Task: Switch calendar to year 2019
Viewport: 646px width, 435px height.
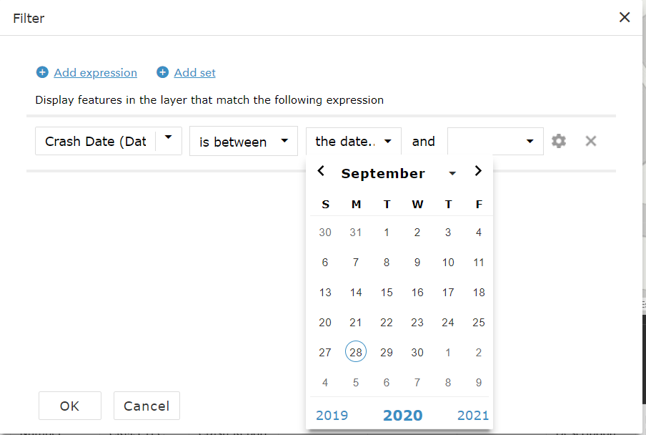Action: pos(332,416)
